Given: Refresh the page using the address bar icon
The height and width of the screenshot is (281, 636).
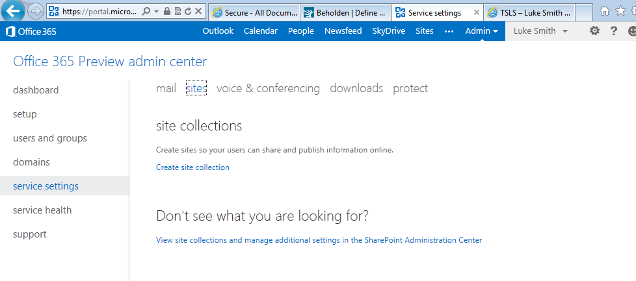Looking at the screenshot, I should click(x=188, y=12).
